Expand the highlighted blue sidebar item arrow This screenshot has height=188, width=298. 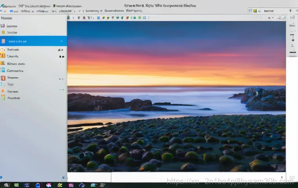pyautogui.click(x=61, y=41)
